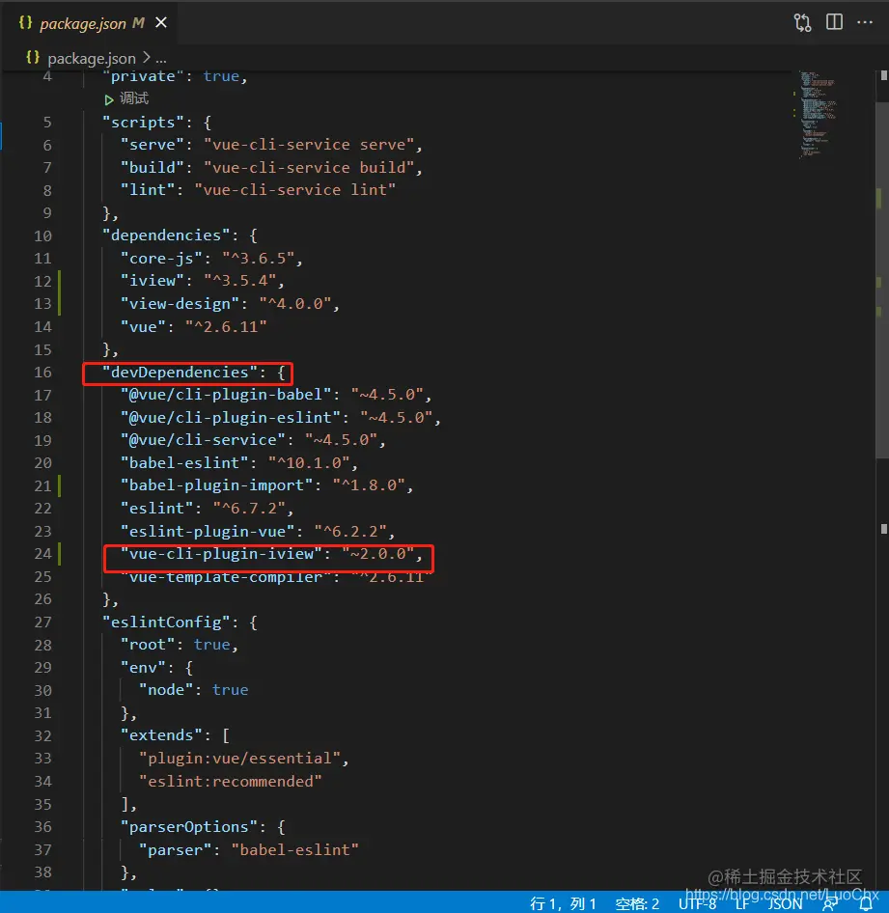Open cursor position 行 1, 列 1 in status bar
This screenshot has height=913, width=889.
tap(563, 903)
